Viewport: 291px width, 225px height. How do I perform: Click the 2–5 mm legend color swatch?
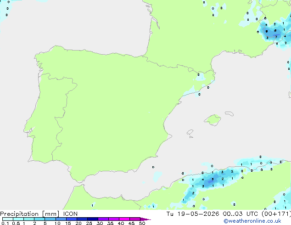(x=39, y=219)
